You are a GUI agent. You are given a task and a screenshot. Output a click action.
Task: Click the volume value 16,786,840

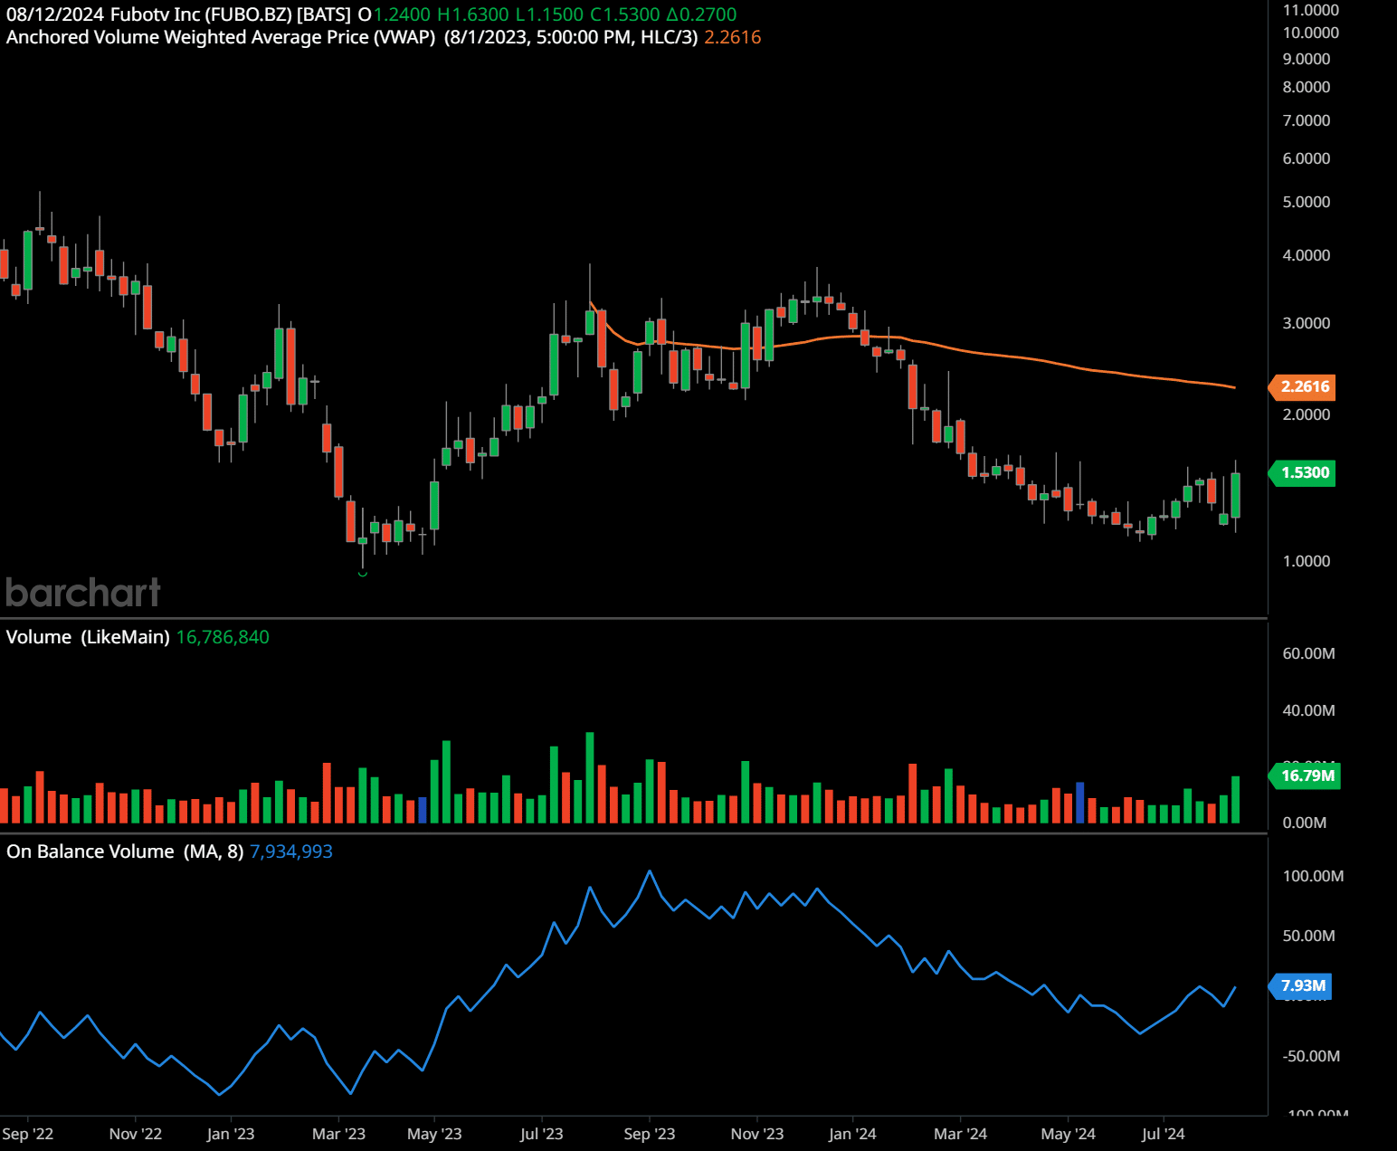tap(223, 637)
